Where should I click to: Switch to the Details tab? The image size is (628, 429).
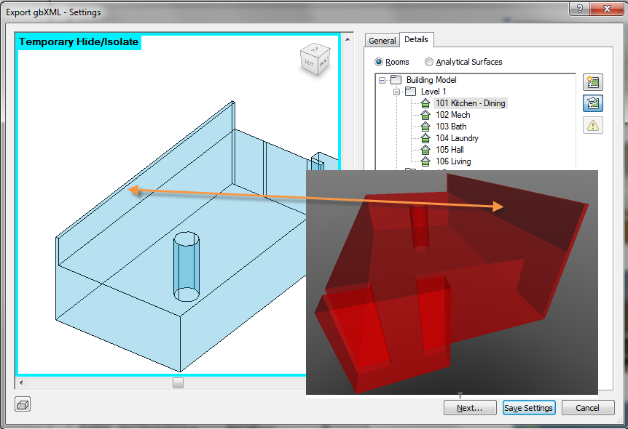[x=417, y=40]
